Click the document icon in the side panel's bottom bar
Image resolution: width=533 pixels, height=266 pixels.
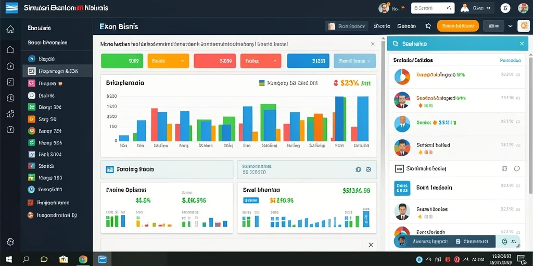[x=458, y=242]
